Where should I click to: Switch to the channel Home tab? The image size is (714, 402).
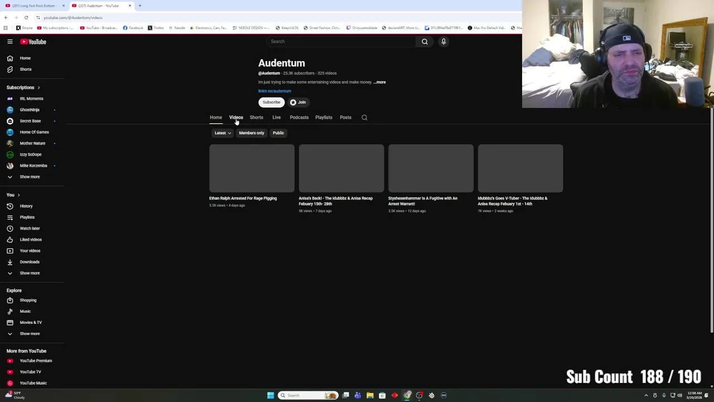pos(216,117)
